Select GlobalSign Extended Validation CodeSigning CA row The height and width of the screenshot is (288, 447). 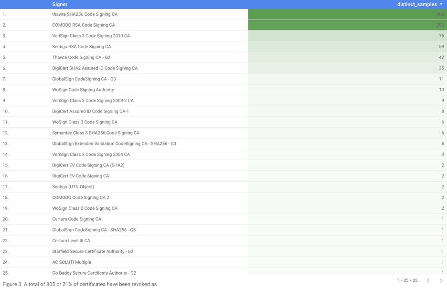(223, 144)
